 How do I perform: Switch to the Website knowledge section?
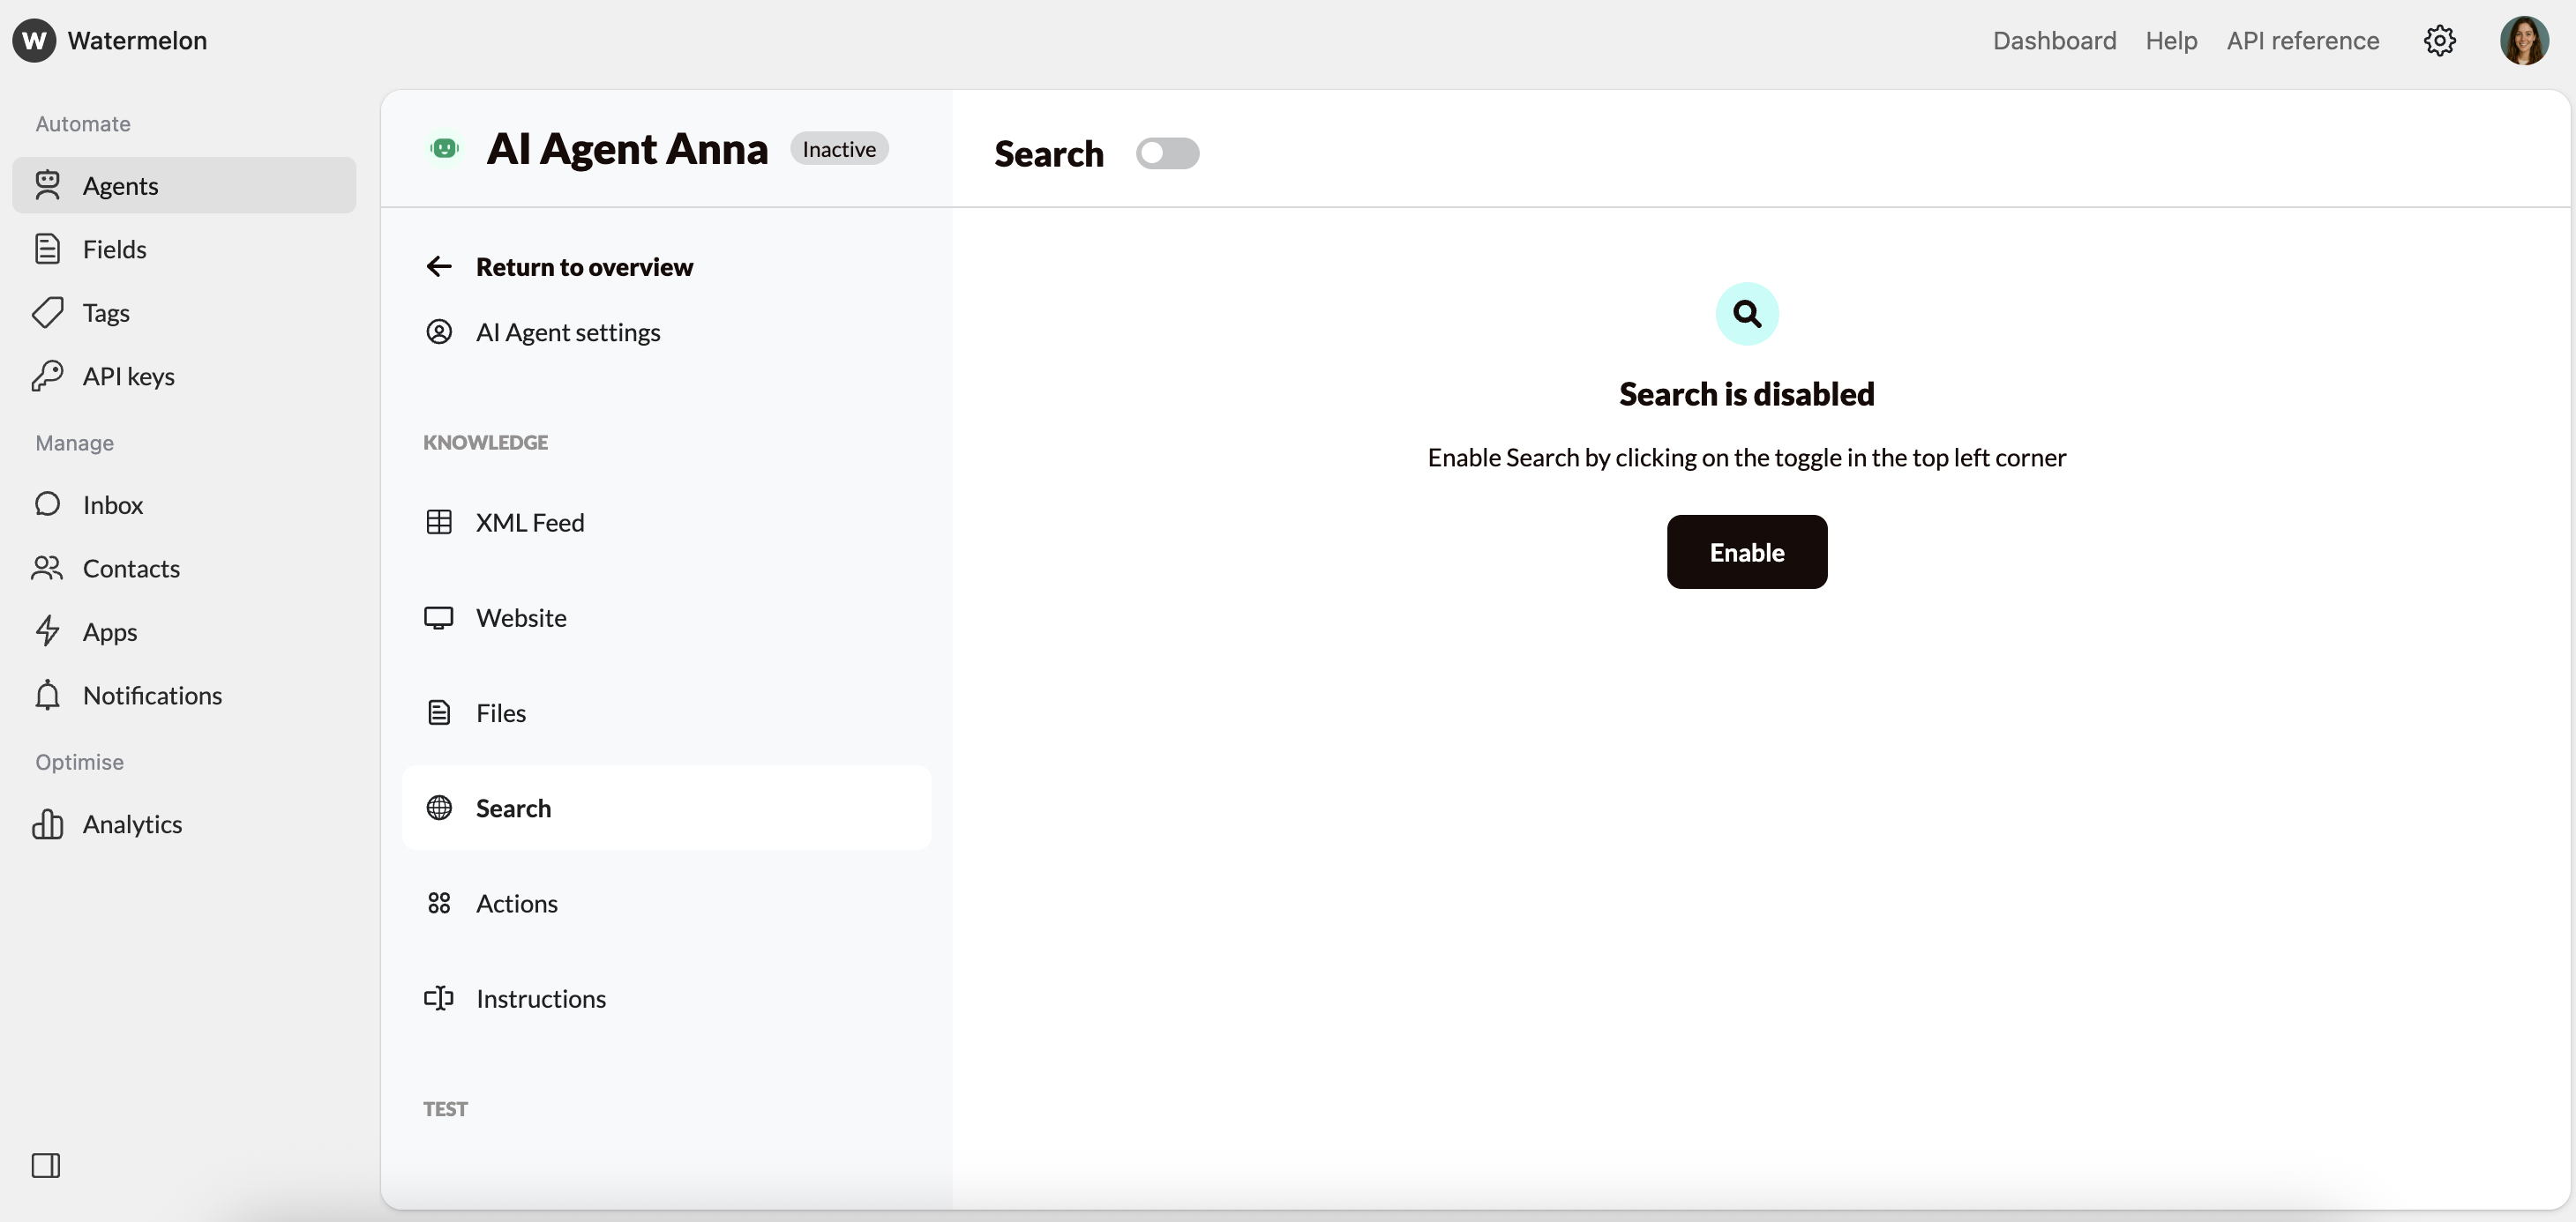[x=522, y=617]
